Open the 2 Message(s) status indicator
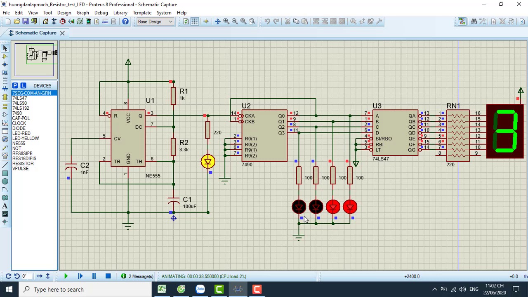This screenshot has height=297, width=528. pyautogui.click(x=137, y=276)
